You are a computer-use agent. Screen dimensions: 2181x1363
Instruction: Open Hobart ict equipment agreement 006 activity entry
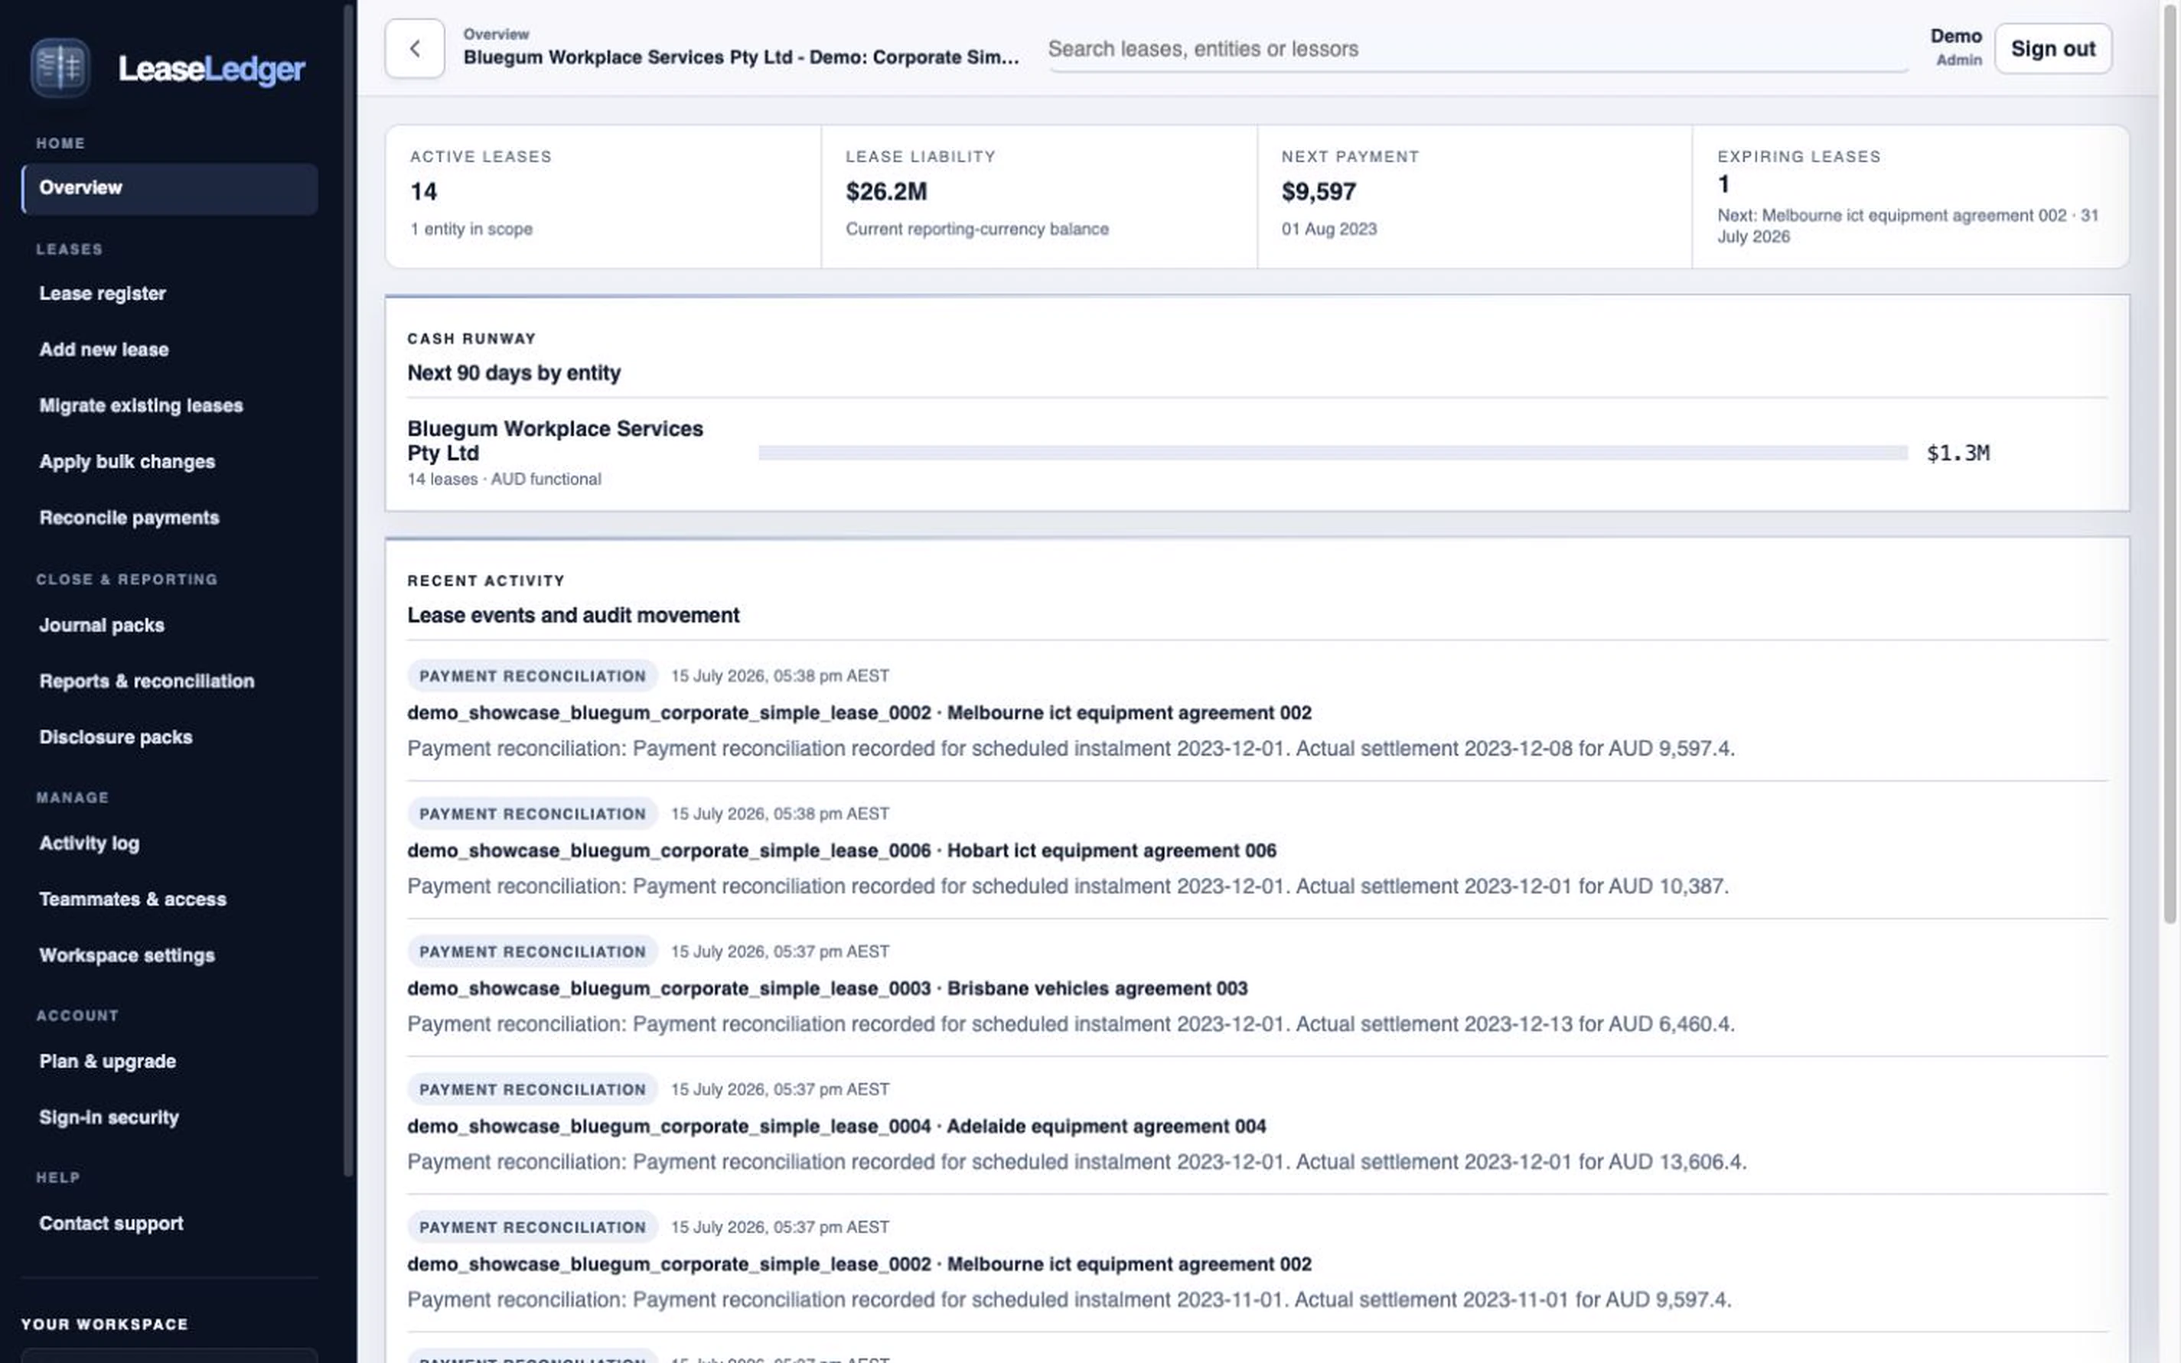click(x=842, y=850)
